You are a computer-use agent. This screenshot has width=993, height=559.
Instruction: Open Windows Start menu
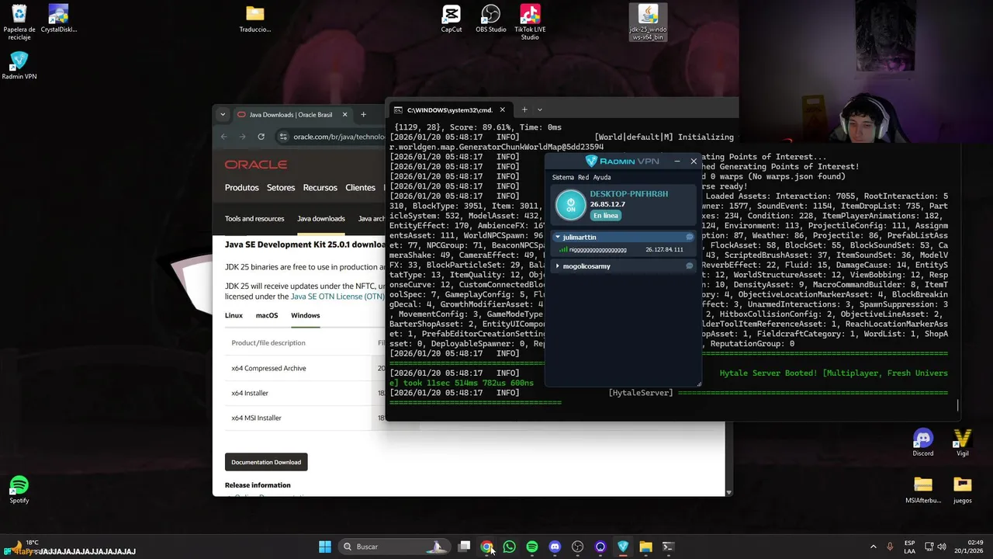(x=325, y=547)
